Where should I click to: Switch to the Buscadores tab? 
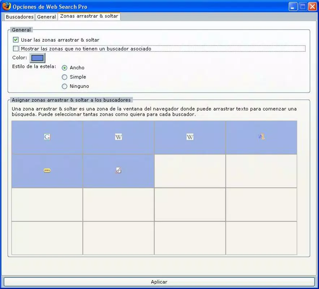20,17
